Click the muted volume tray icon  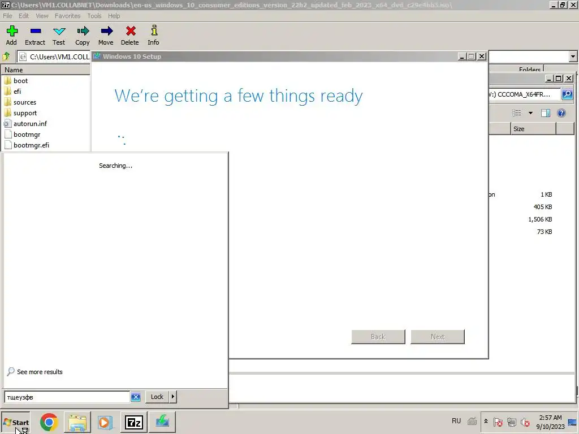tap(525, 422)
